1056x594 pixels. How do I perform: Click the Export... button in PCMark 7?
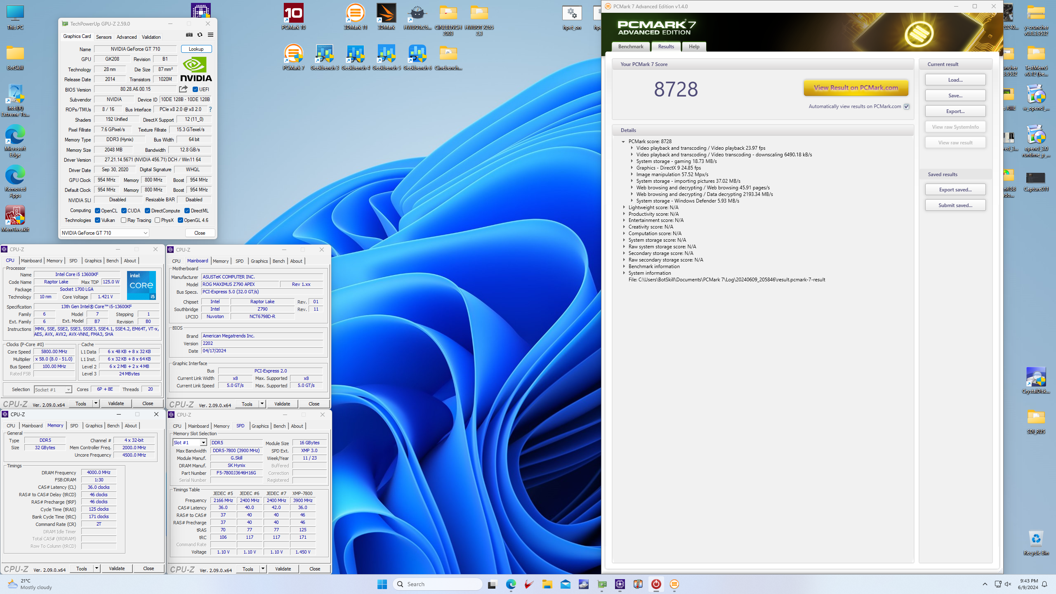955,111
